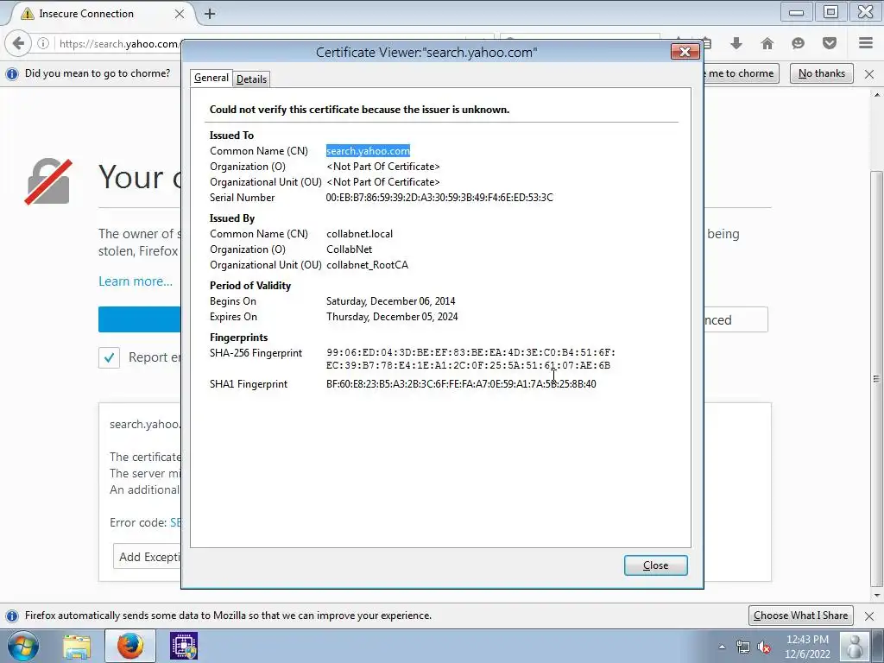Click the SHA1 fingerprint value

point(461,384)
